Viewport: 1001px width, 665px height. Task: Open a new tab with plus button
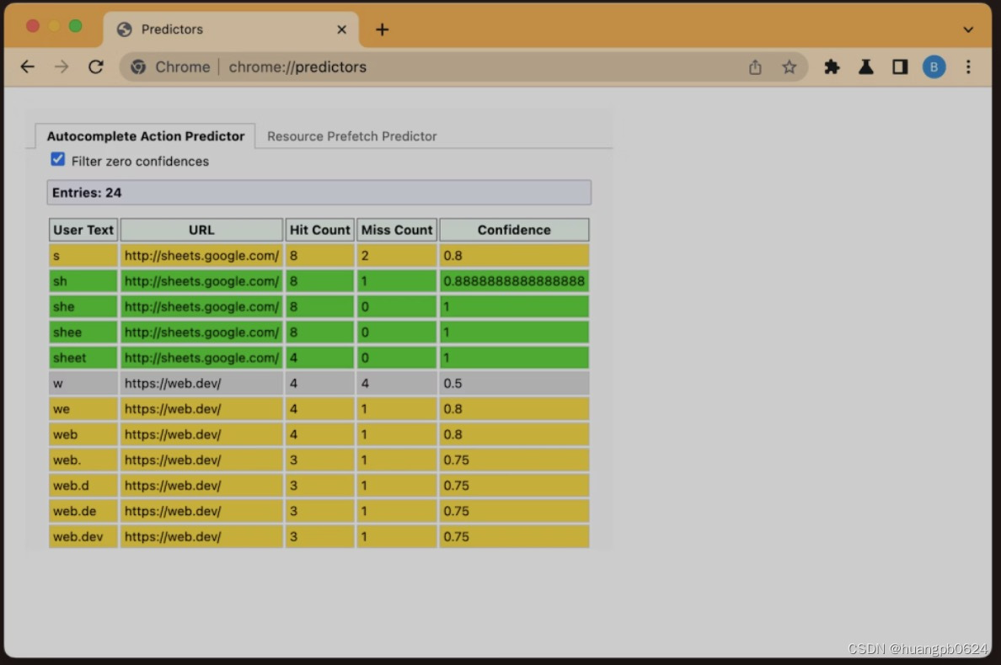click(x=382, y=30)
